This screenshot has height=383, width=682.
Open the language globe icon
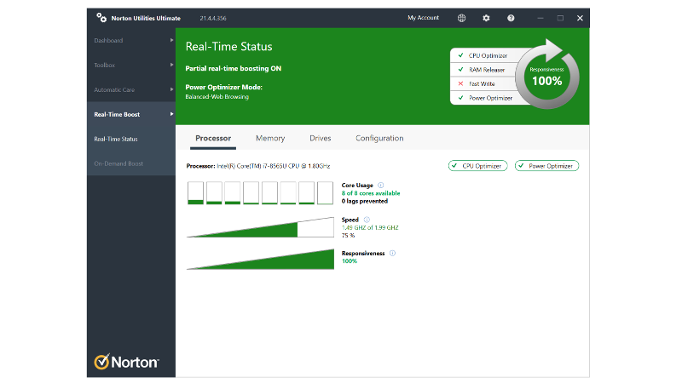(461, 18)
